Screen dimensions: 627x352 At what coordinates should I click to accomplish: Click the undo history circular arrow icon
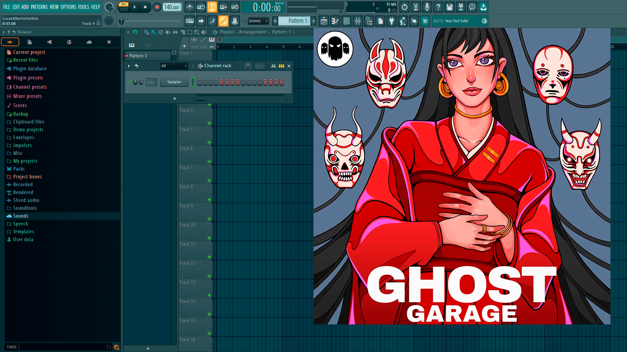[x=404, y=7]
